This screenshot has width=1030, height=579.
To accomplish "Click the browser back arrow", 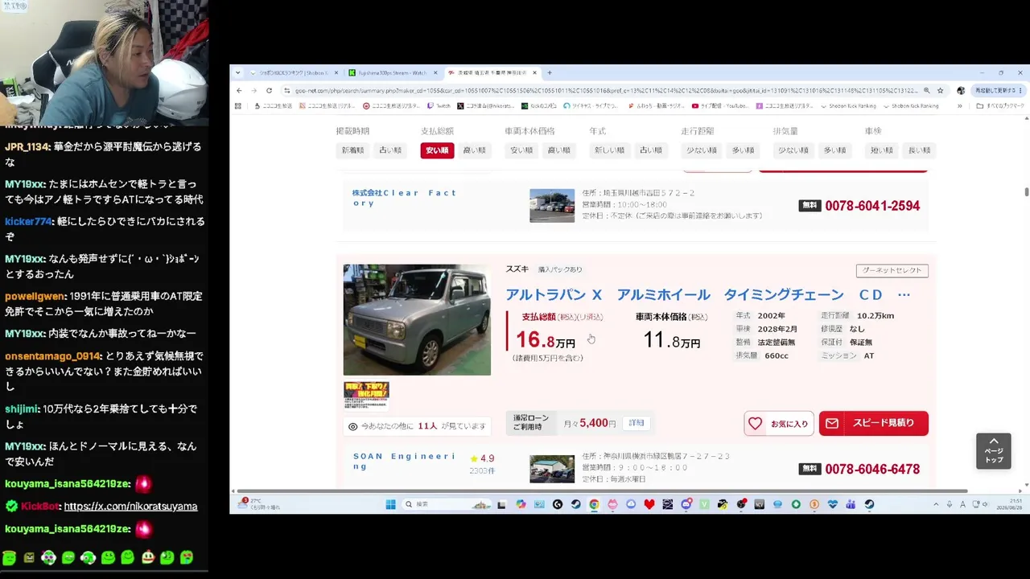I will 239,91.
